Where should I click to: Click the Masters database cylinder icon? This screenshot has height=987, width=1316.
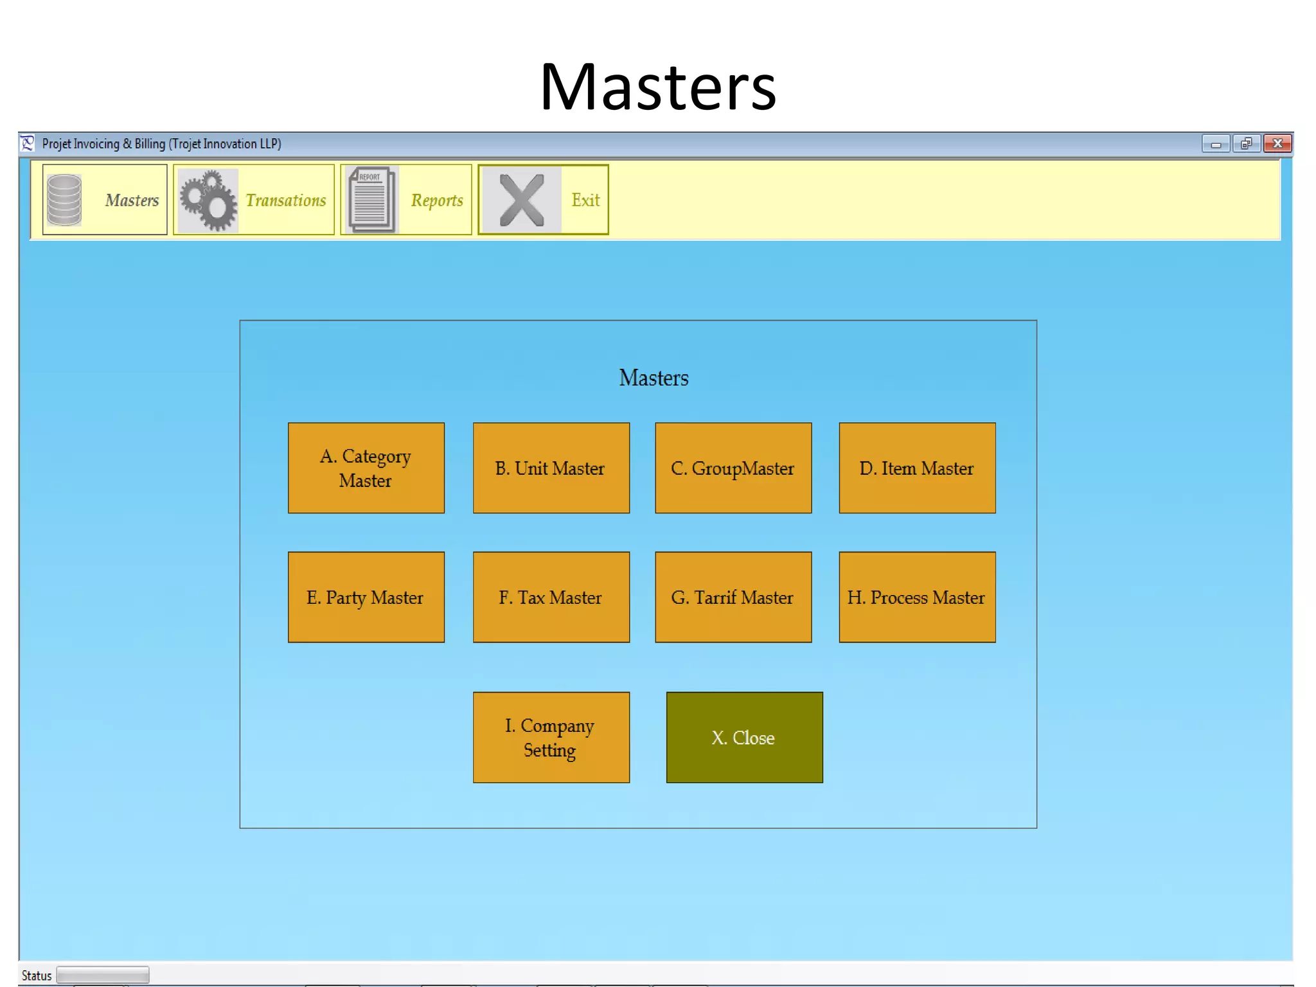coord(64,200)
